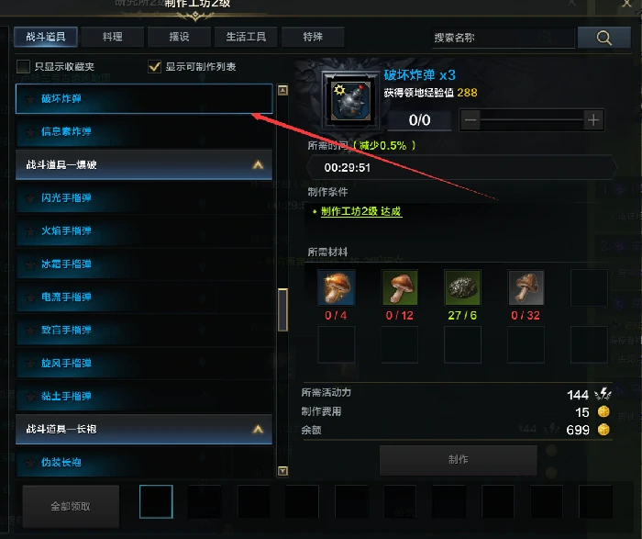Click the 破坏炸弹 bomb item icon
The height and width of the screenshot is (539, 642).
click(x=351, y=101)
